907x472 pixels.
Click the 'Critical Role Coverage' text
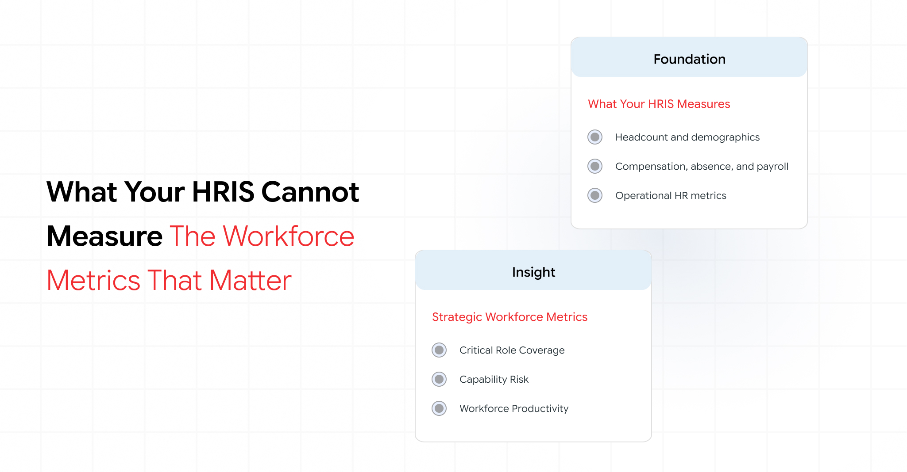512,350
